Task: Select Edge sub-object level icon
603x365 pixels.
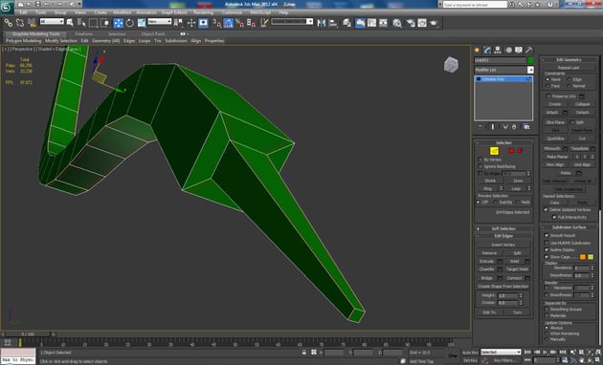Action: pos(494,151)
